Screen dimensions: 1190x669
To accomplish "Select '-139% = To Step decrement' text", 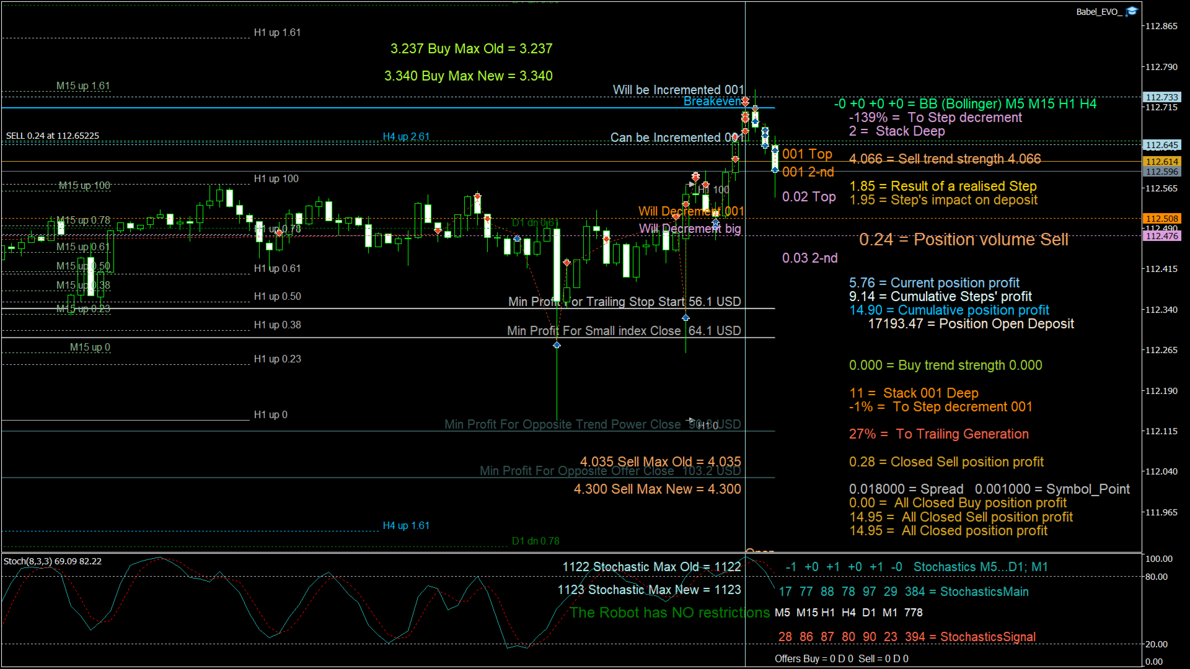I will coord(935,117).
